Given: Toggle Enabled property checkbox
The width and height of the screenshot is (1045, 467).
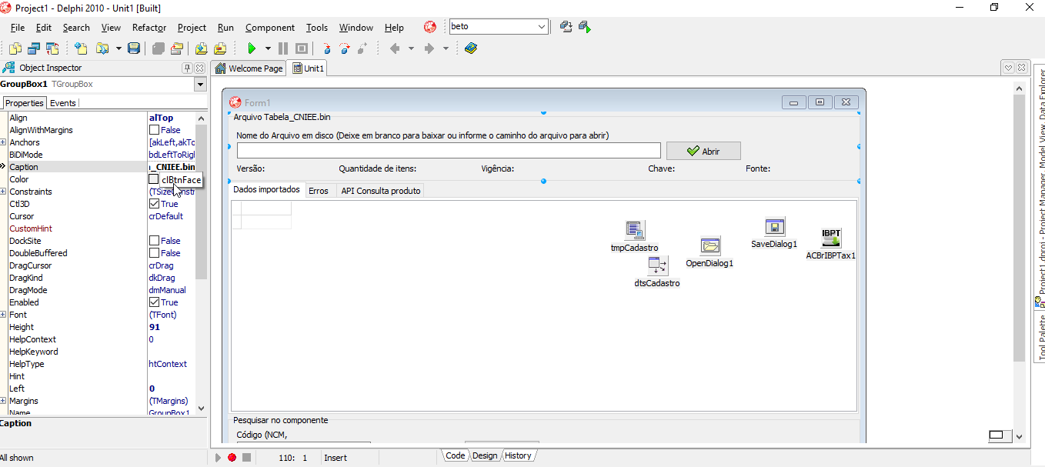Looking at the screenshot, I should click(154, 302).
